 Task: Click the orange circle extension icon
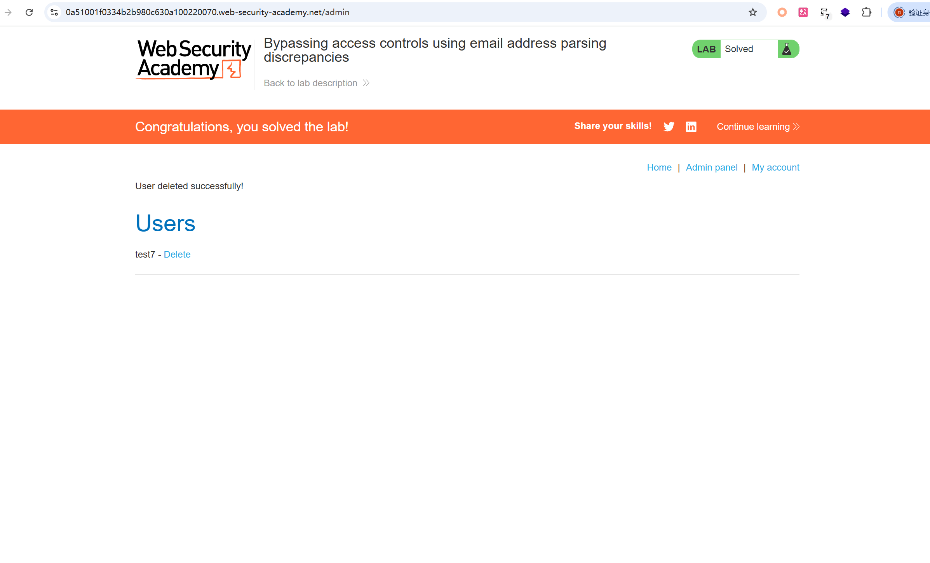click(x=782, y=12)
